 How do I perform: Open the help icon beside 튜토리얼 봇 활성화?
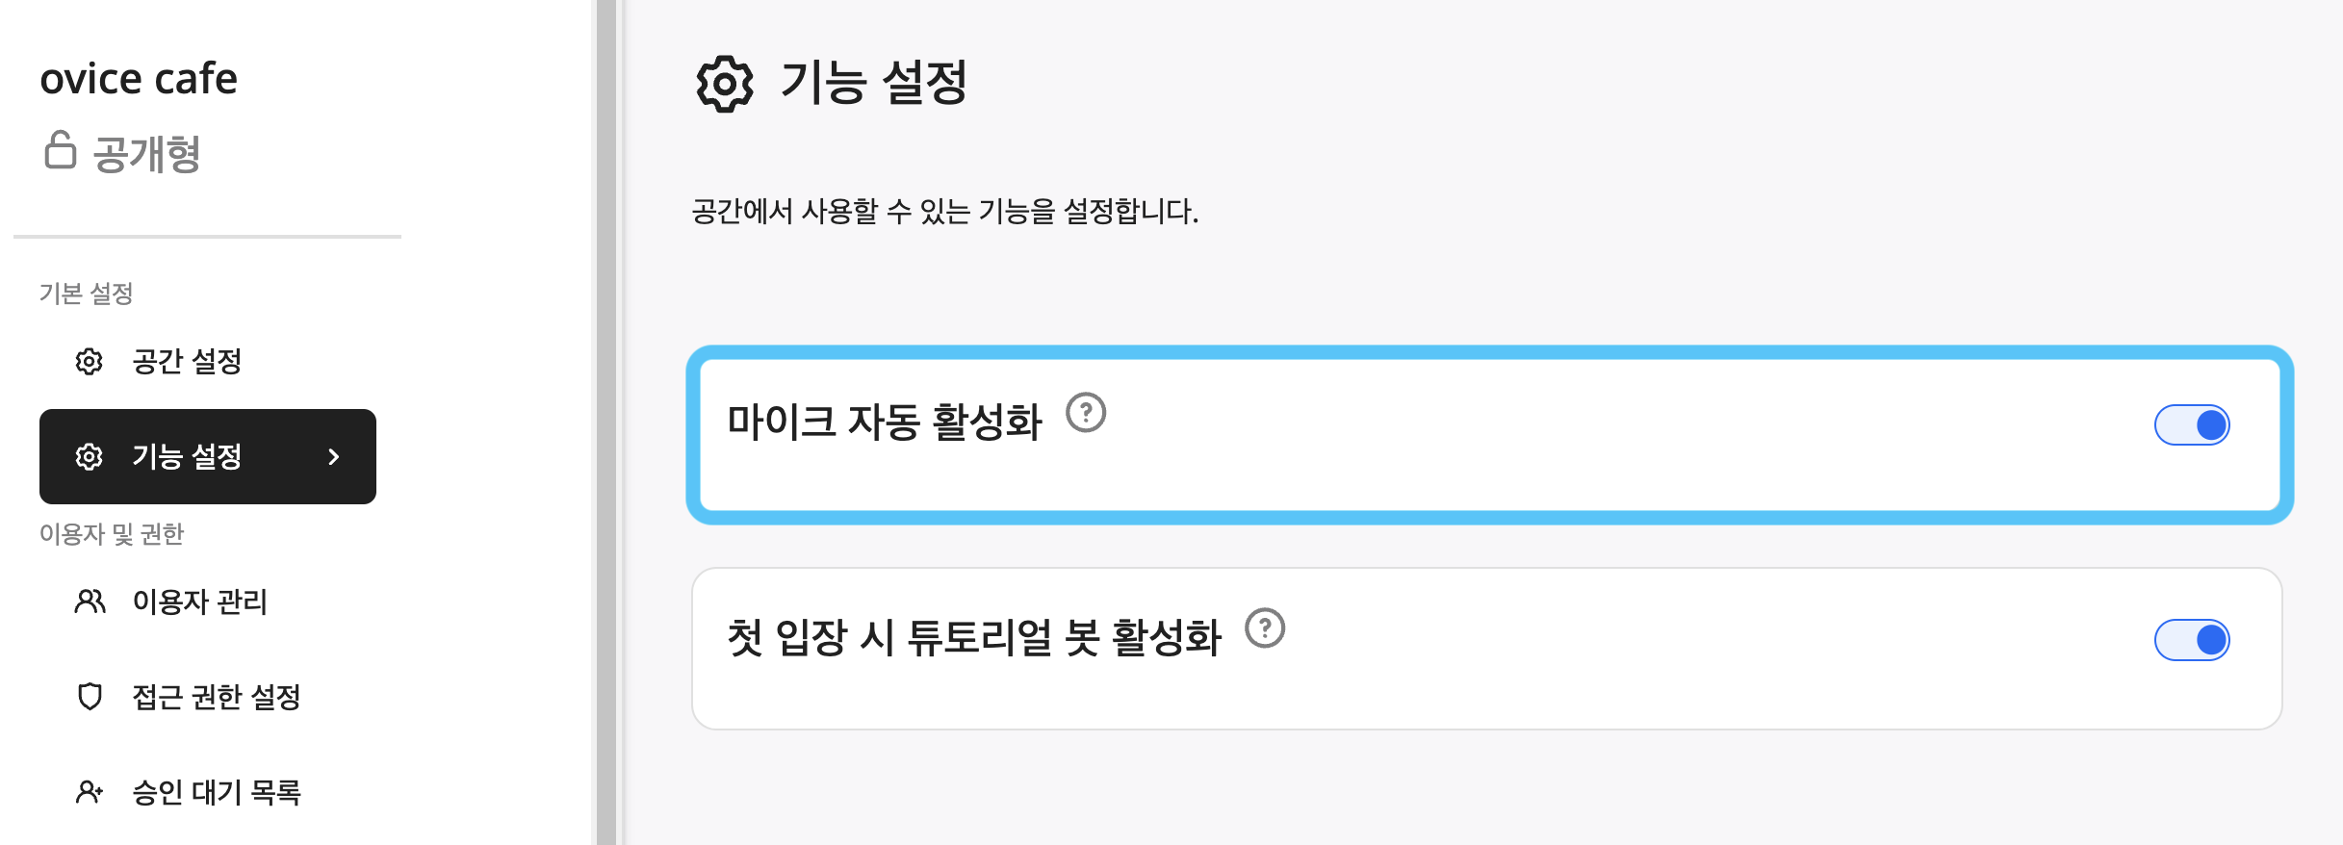pos(1265,628)
